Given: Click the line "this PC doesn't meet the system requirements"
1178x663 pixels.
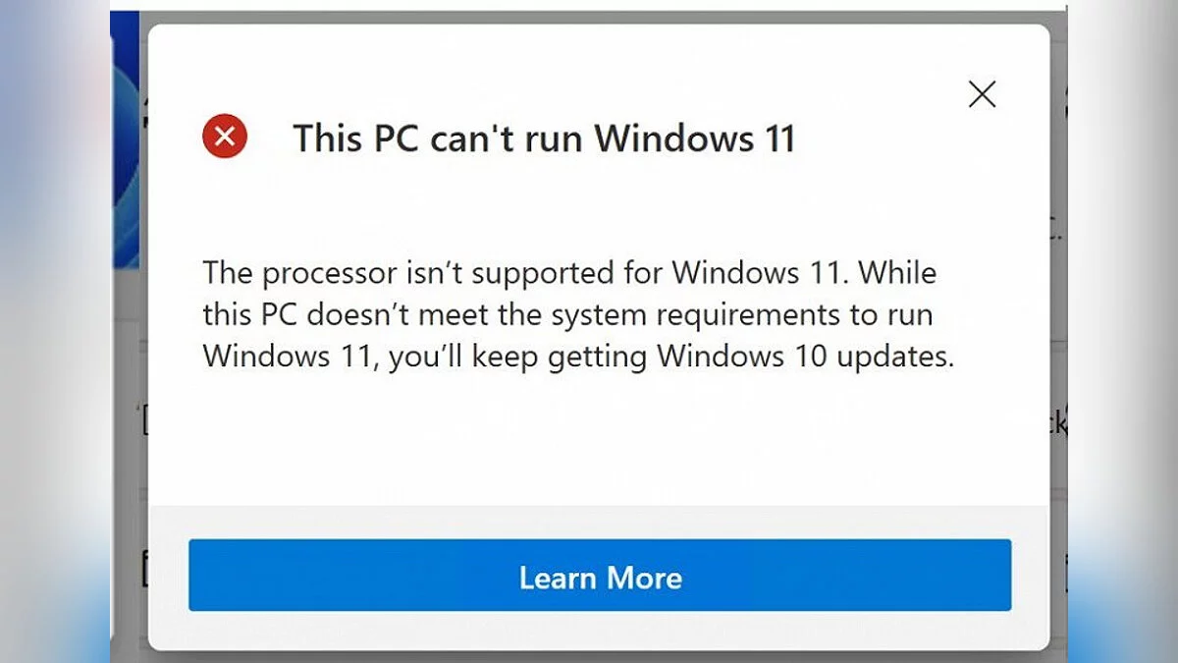Looking at the screenshot, I should 567,313.
